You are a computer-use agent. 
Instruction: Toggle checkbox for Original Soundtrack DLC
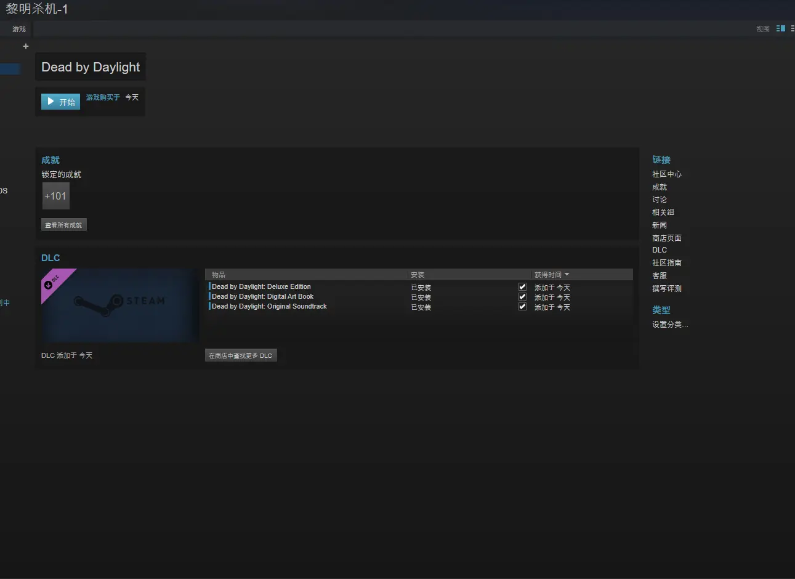(x=522, y=307)
